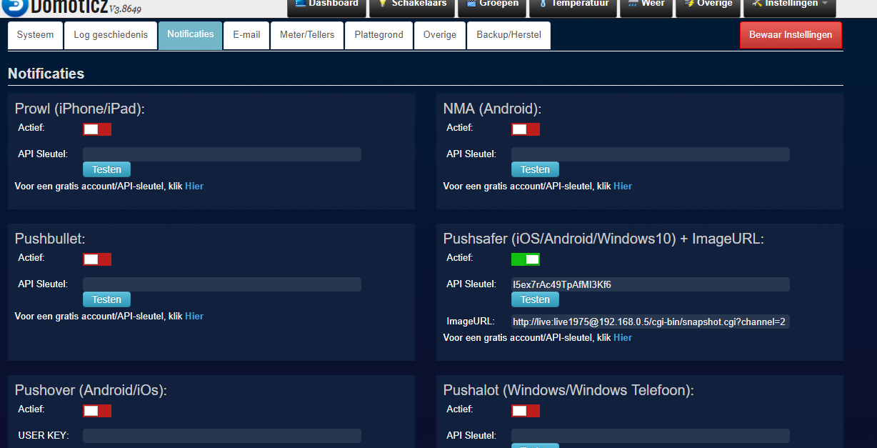Click the NMA (Android) heading
877x448 pixels.
click(493, 109)
